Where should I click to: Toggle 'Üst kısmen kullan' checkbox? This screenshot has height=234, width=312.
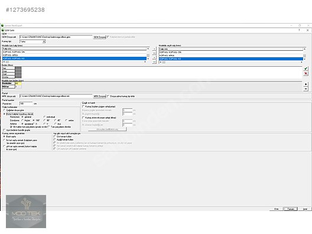tap(55, 136)
